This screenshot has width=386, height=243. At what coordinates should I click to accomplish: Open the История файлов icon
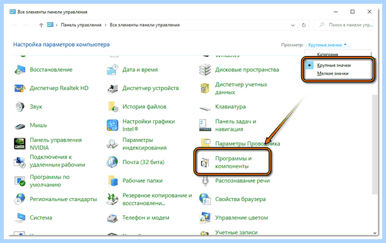click(113, 107)
